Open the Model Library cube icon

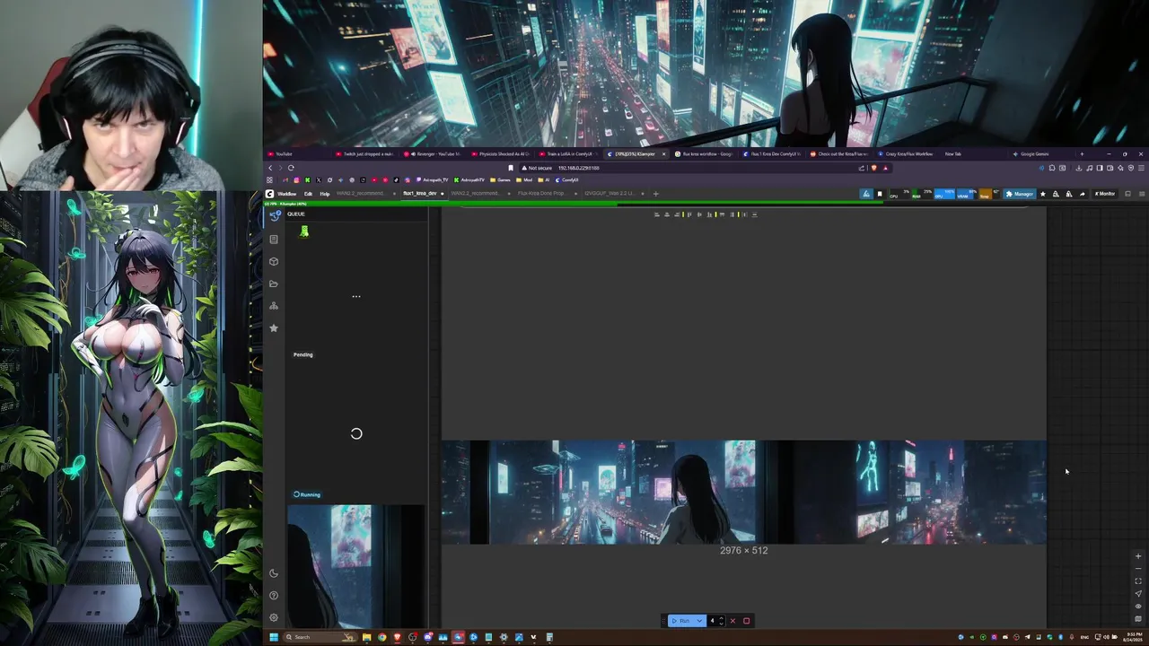[274, 261]
